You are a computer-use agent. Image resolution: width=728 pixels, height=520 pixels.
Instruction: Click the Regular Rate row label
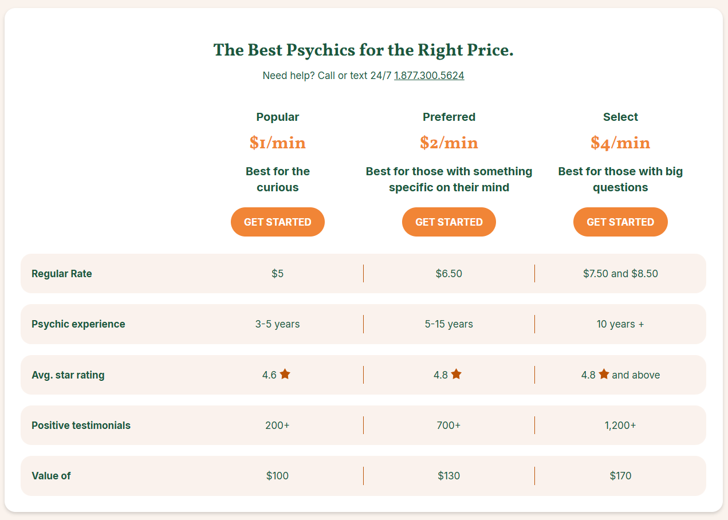point(62,274)
